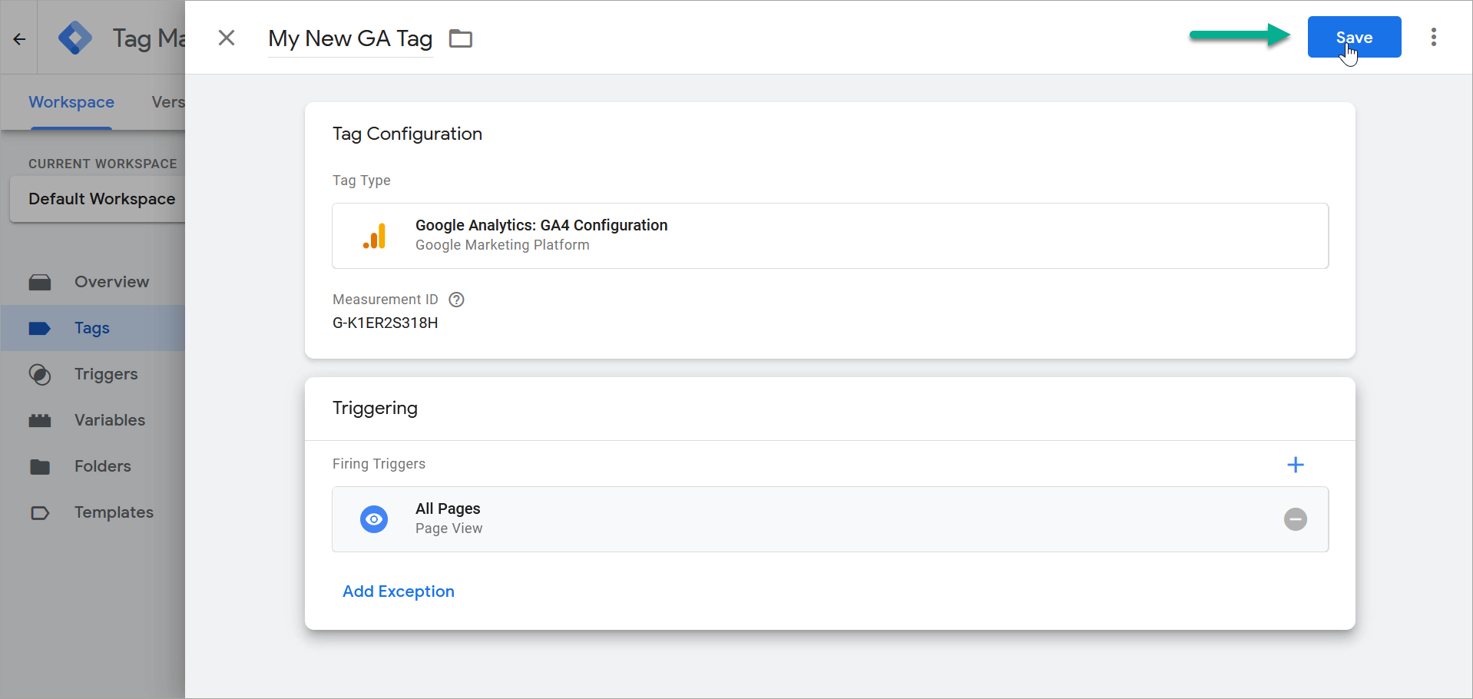Click the Tag Type label
Screen dimensions: 1473x699
click(x=362, y=181)
